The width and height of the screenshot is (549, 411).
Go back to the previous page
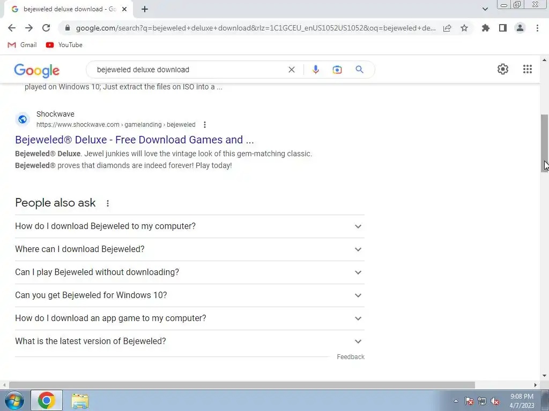pyautogui.click(x=12, y=28)
